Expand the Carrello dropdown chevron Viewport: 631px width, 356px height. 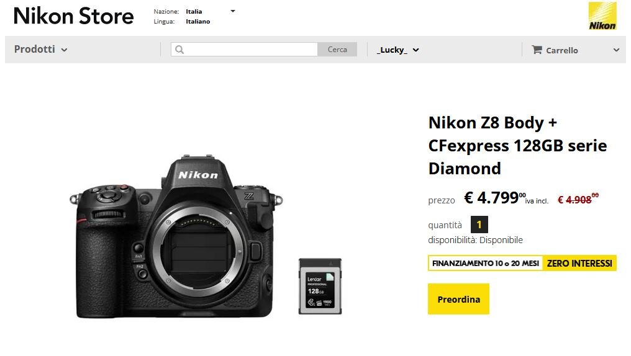point(616,50)
